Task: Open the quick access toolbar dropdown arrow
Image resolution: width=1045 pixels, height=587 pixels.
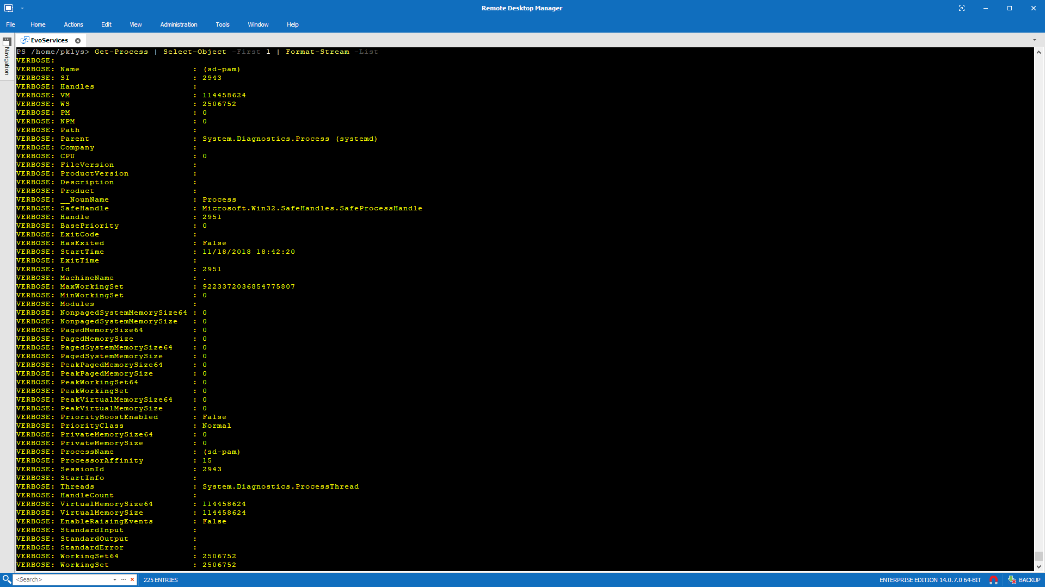Action: [x=22, y=8]
